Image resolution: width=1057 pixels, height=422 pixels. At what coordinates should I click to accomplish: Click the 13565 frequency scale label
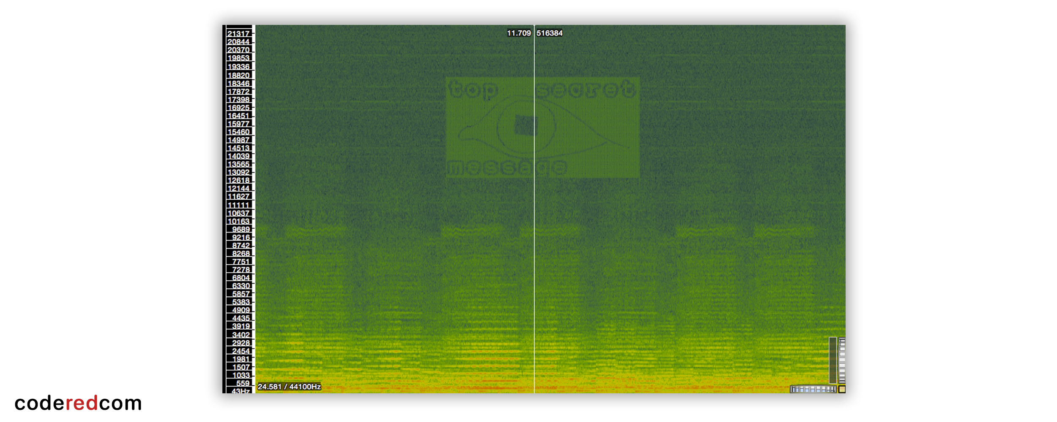coord(238,164)
